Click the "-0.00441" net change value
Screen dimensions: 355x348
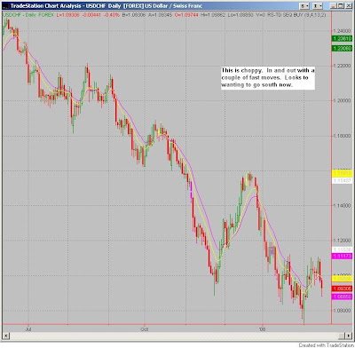[91, 14]
